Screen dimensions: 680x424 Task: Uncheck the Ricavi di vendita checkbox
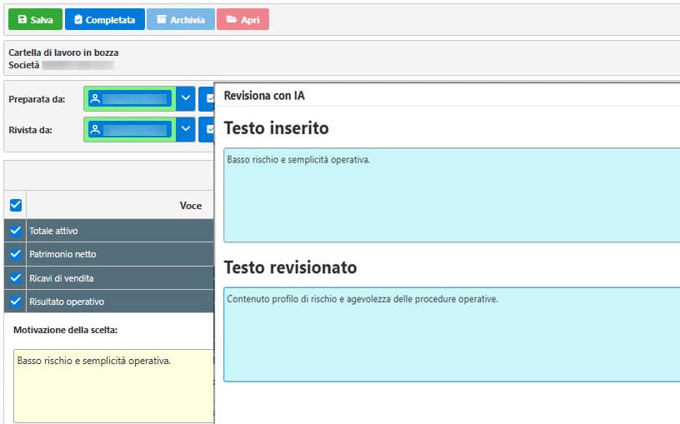tap(16, 278)
